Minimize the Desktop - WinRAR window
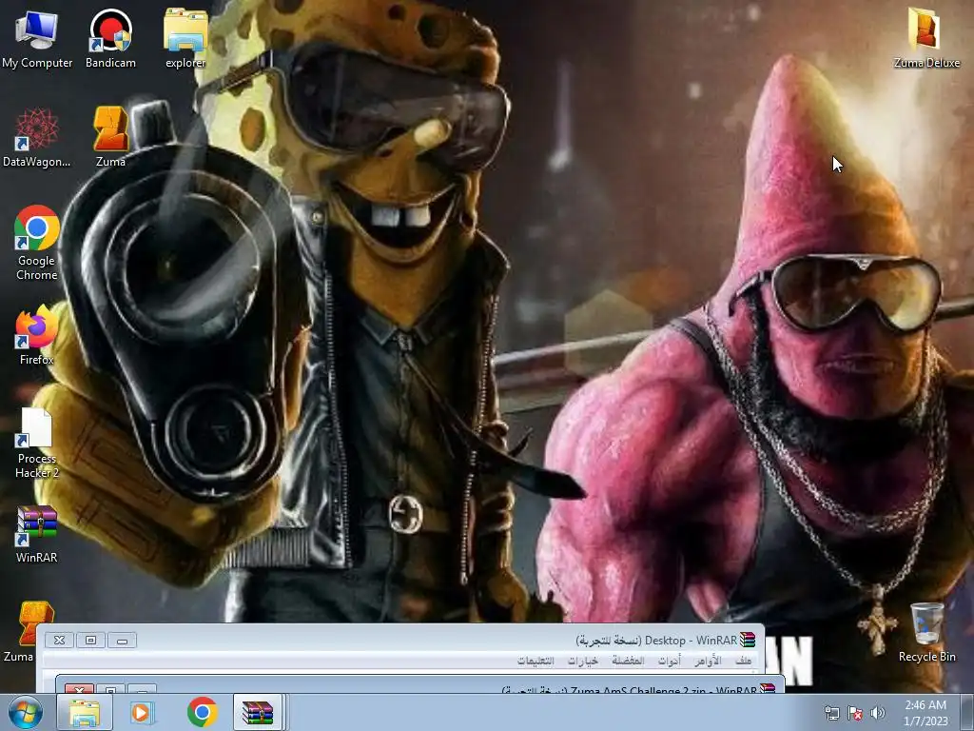 coord(122,641)
